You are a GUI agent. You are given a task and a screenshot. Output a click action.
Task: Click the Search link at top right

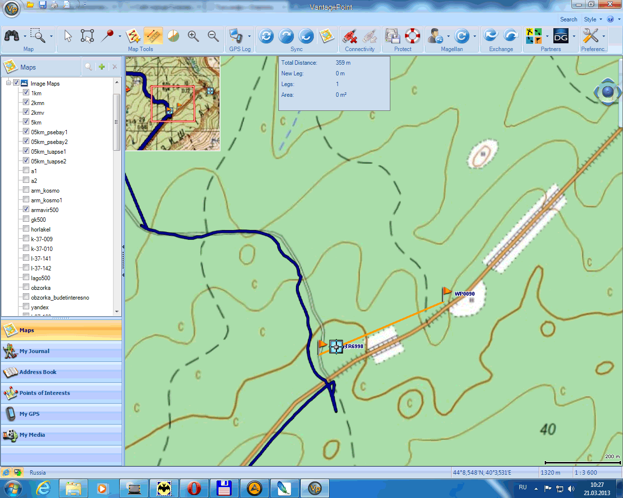(568, 19)
